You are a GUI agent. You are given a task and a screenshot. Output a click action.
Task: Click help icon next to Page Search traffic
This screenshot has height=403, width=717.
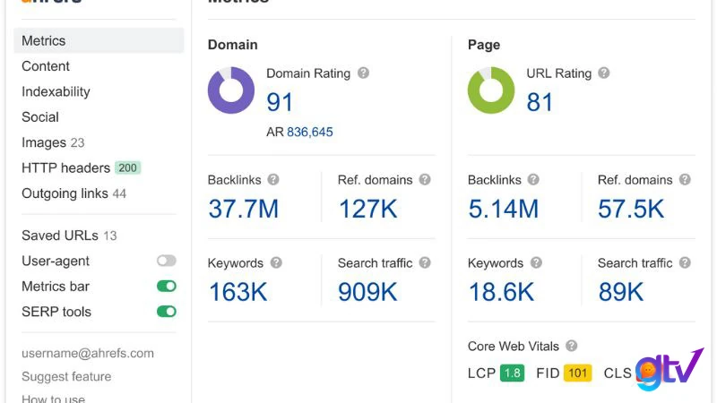[685, 262]
